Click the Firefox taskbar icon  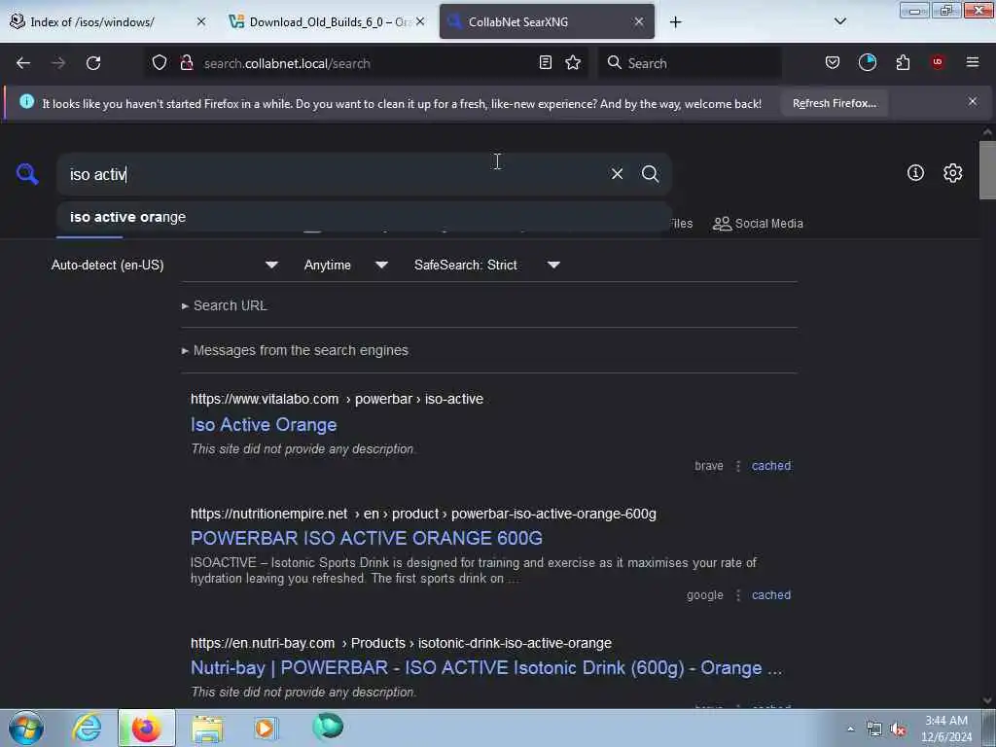tap(146, 728)
